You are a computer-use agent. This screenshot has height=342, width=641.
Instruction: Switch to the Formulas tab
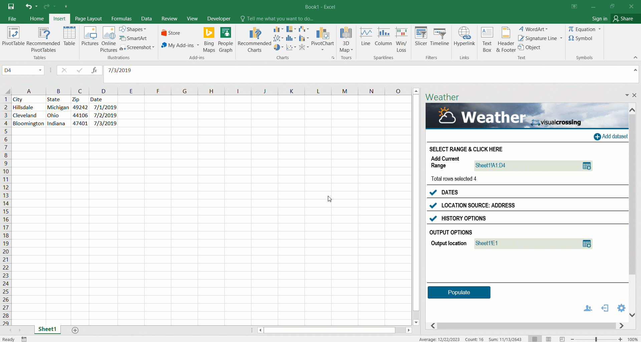click(121, 19)
